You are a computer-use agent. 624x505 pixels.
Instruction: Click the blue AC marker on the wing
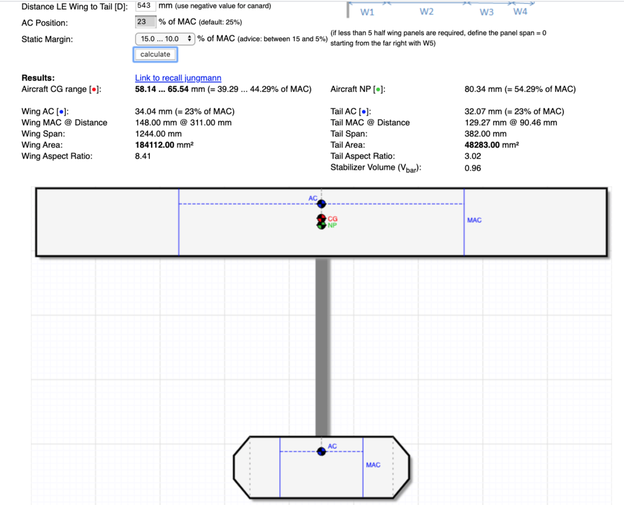[321, 204]
